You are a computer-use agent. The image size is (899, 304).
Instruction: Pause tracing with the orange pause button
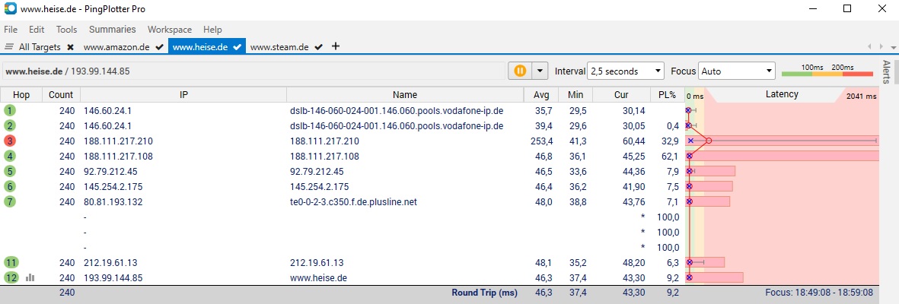click(x=519, y=71)
